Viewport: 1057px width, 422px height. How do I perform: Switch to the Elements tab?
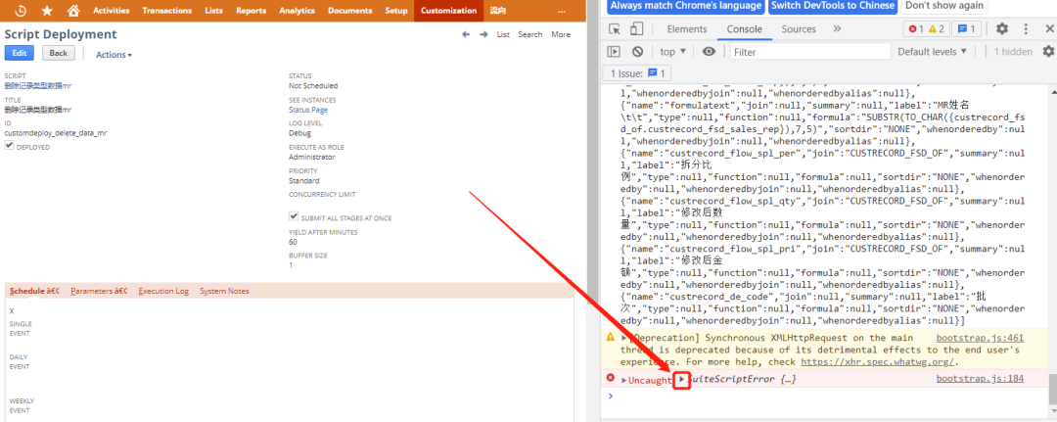[x=687, y=29]
